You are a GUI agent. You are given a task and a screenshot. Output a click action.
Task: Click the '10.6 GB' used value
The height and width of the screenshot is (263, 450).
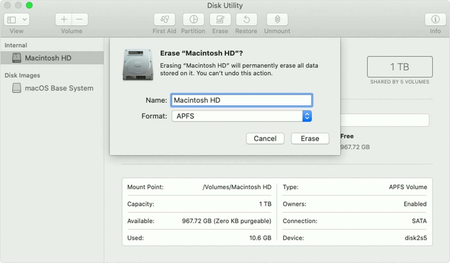pyautogui.click(x=260, y=238)
